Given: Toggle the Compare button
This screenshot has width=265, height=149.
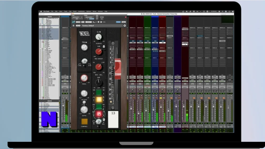Looking at the screenshot, I should point(91,19).
